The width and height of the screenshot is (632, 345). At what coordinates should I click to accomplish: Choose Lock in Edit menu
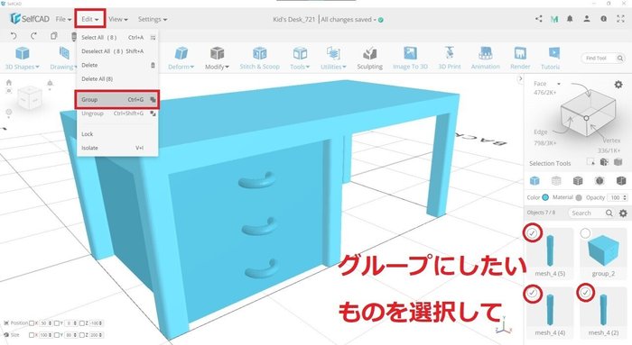point(117,134)
